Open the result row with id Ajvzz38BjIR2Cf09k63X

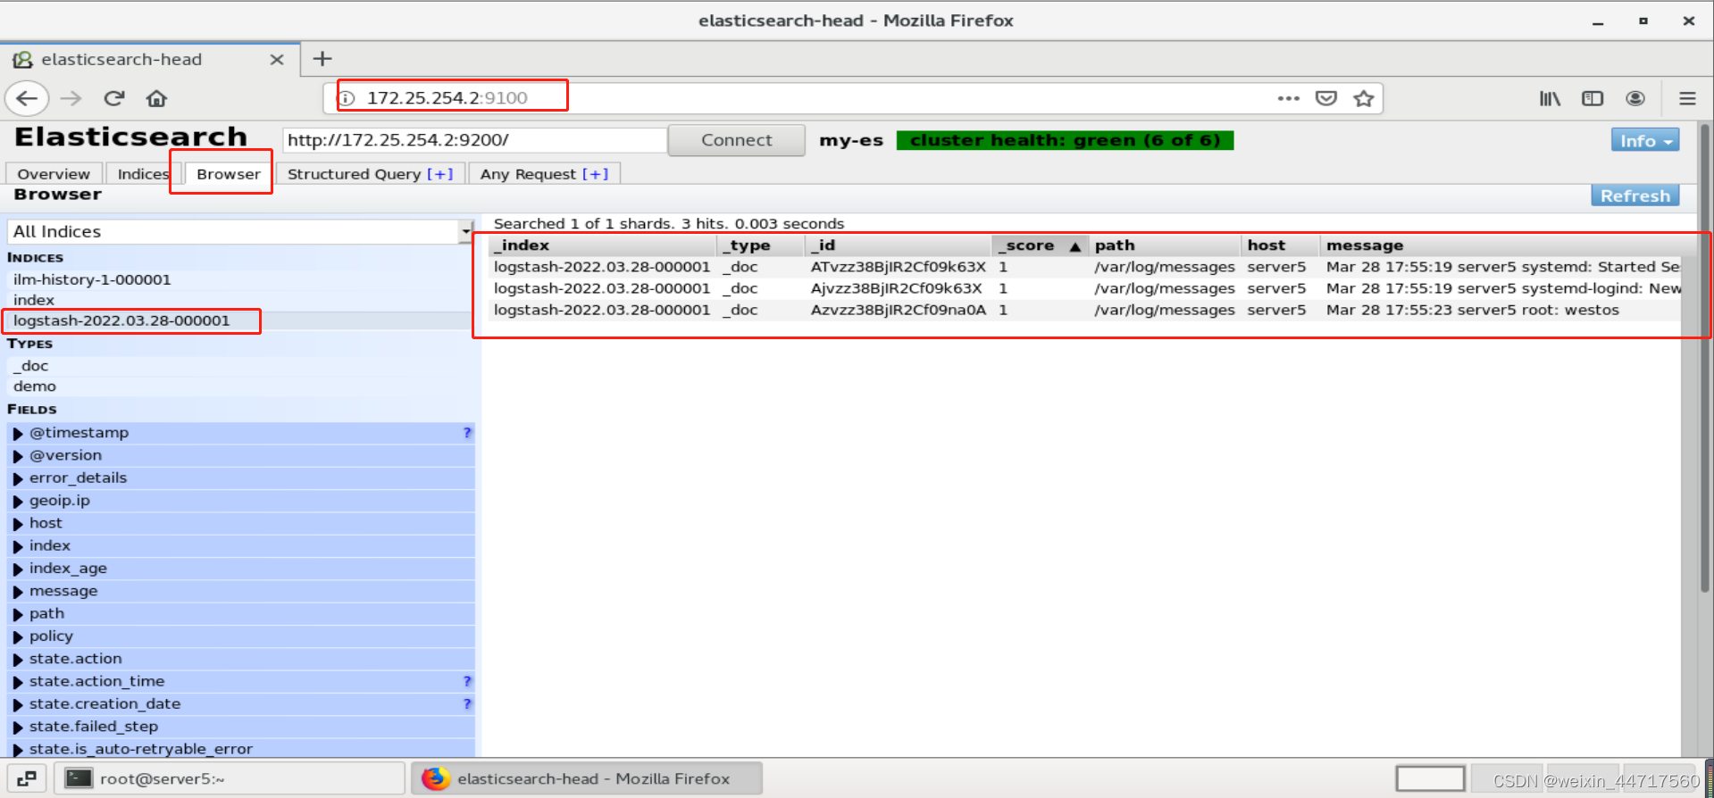pyautogui.click(x=1084, y=288)
